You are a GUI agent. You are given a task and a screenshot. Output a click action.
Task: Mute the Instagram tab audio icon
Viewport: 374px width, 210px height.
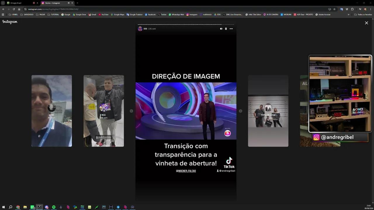pyautogui.click(x=69, y=3)
